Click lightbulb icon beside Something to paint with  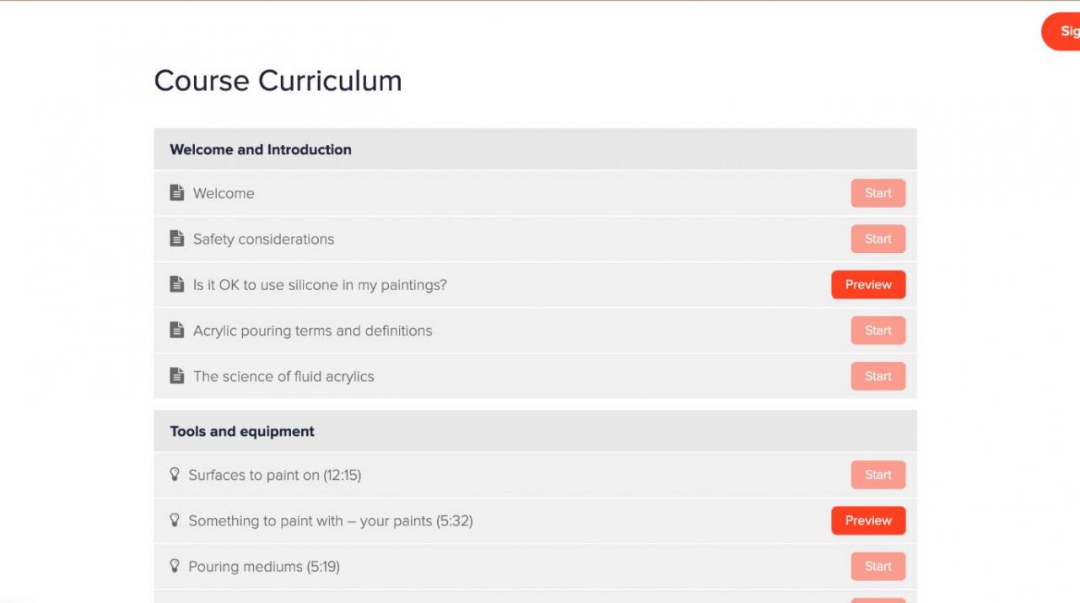(175, 520)
